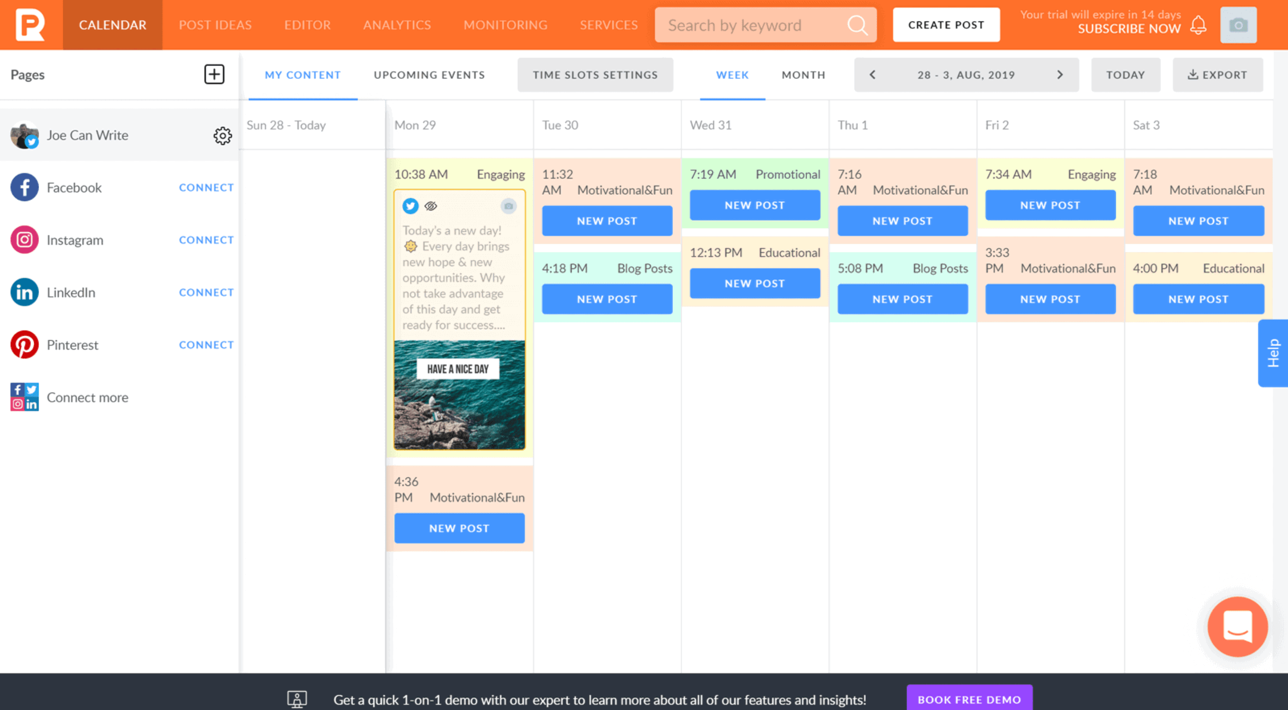Switch to the UPCOMING EVENTS tab
Viewport: 1288px width, 710px height.
tap(429, 74)
